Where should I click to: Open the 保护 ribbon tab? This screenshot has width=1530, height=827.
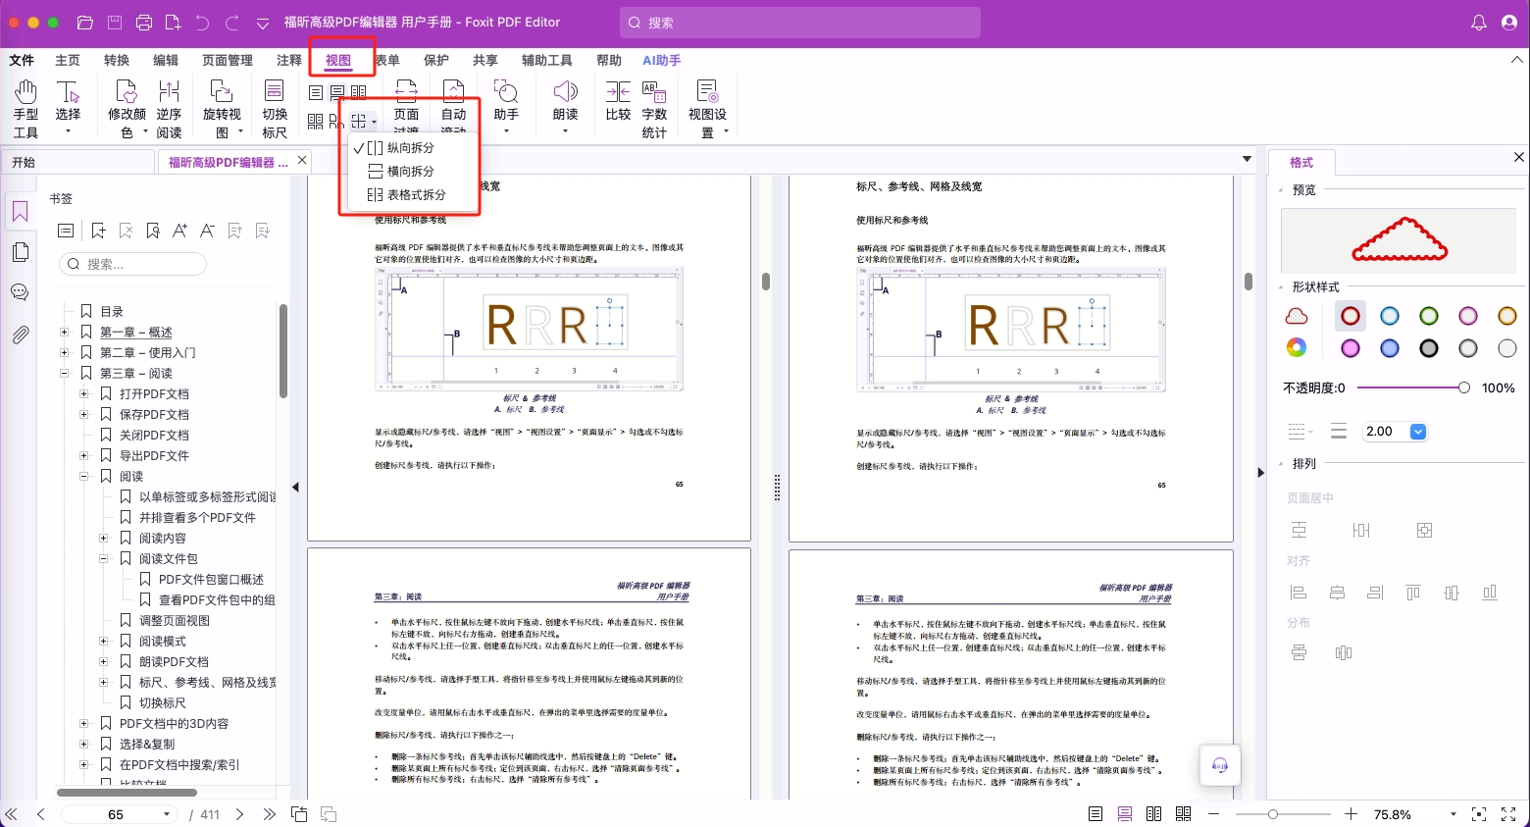point(436,60)
